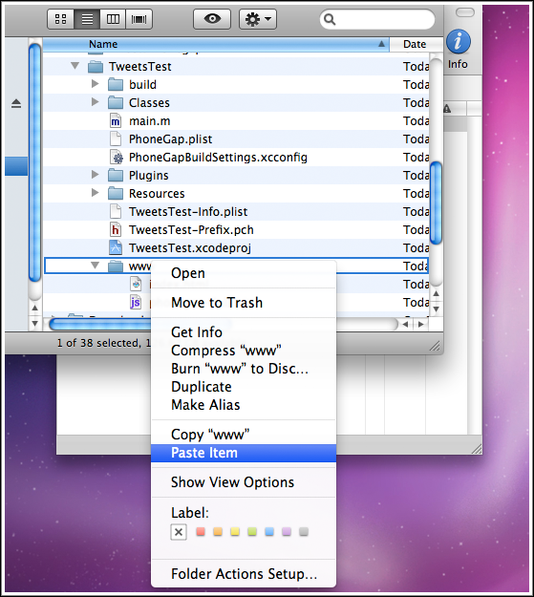Open the gear Action menu
The image size is (534, 597).
(258, 19)
